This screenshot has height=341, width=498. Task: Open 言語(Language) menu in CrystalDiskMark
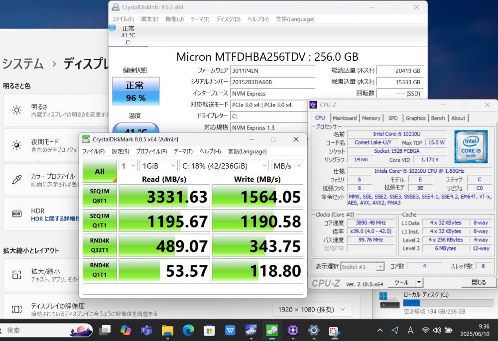pos(248,151)
